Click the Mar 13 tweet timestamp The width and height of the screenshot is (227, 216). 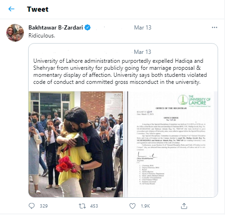(x=143, y=28)
